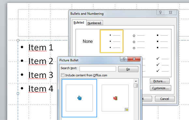This screenshot has width=189, height=120.
Task: Select the hand pointer picture bullet
Action: point(79,98)
